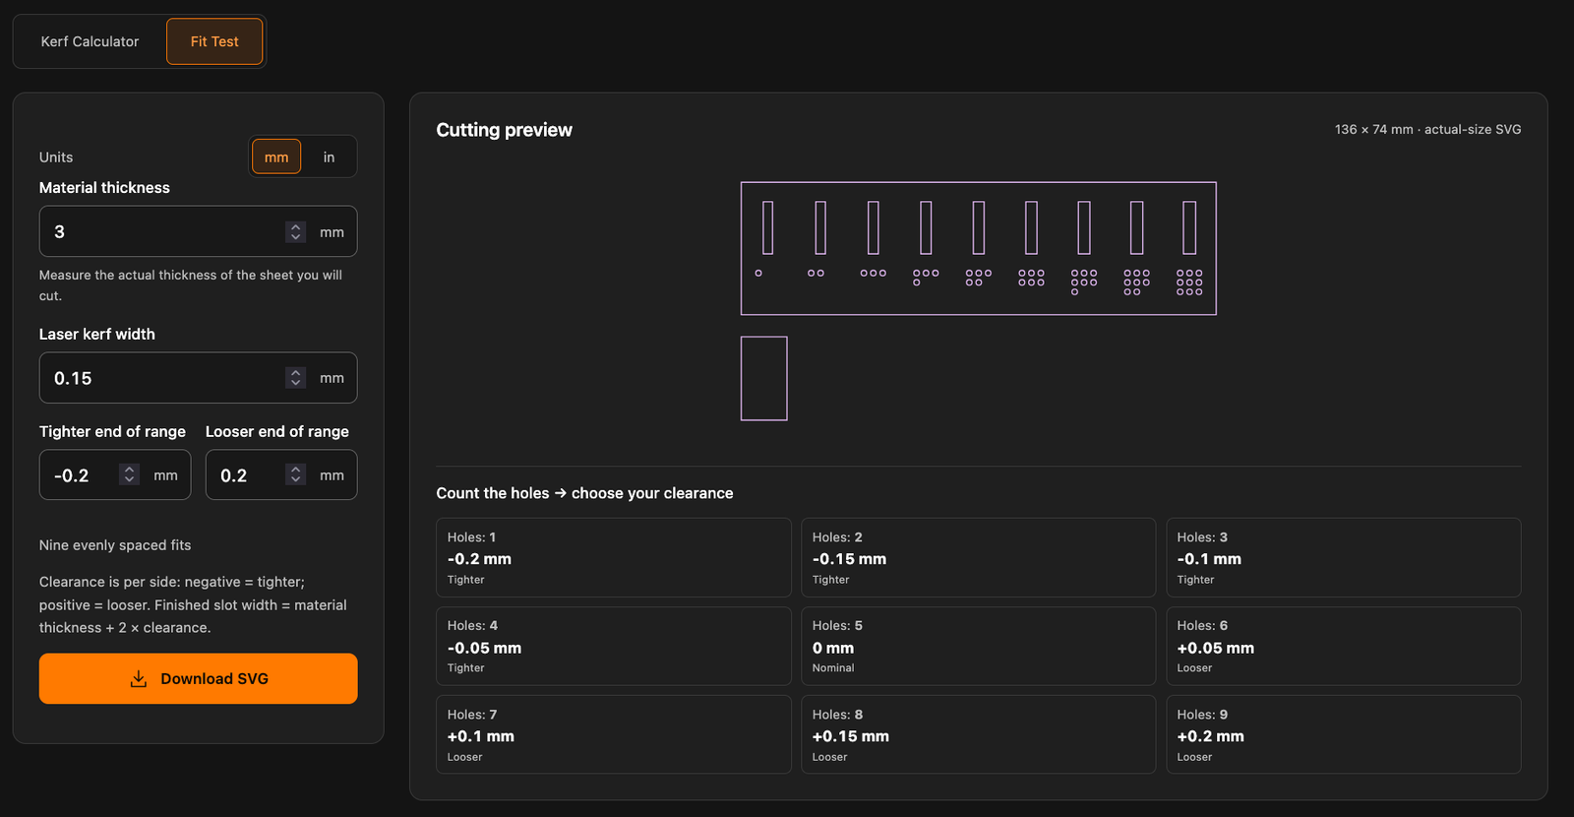Set units to inches
The image size is (1574, 817).
329,157
